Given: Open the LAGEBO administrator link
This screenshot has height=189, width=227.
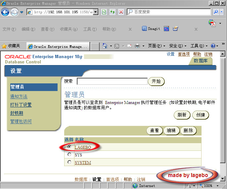Looking at the screenshot, I should click(x=83, y=147).
